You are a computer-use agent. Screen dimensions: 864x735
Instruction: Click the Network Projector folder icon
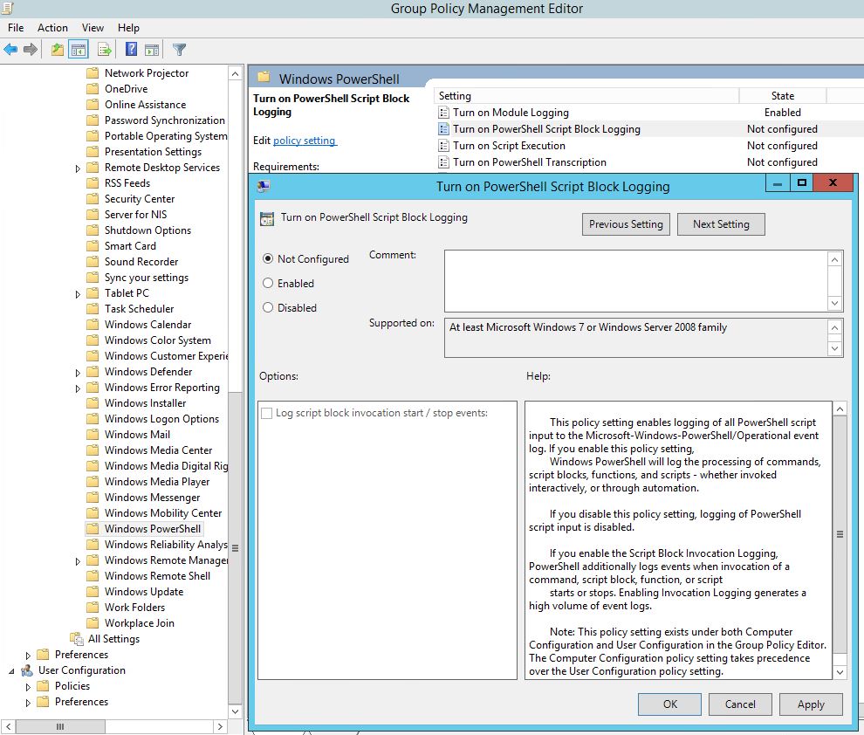93,72
